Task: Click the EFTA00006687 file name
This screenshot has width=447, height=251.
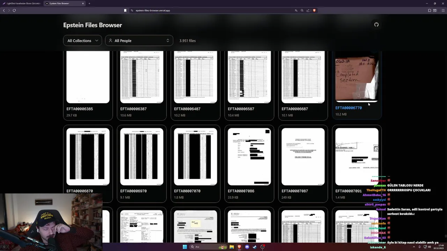Action: pyautogui.click(x=295, y=109)
